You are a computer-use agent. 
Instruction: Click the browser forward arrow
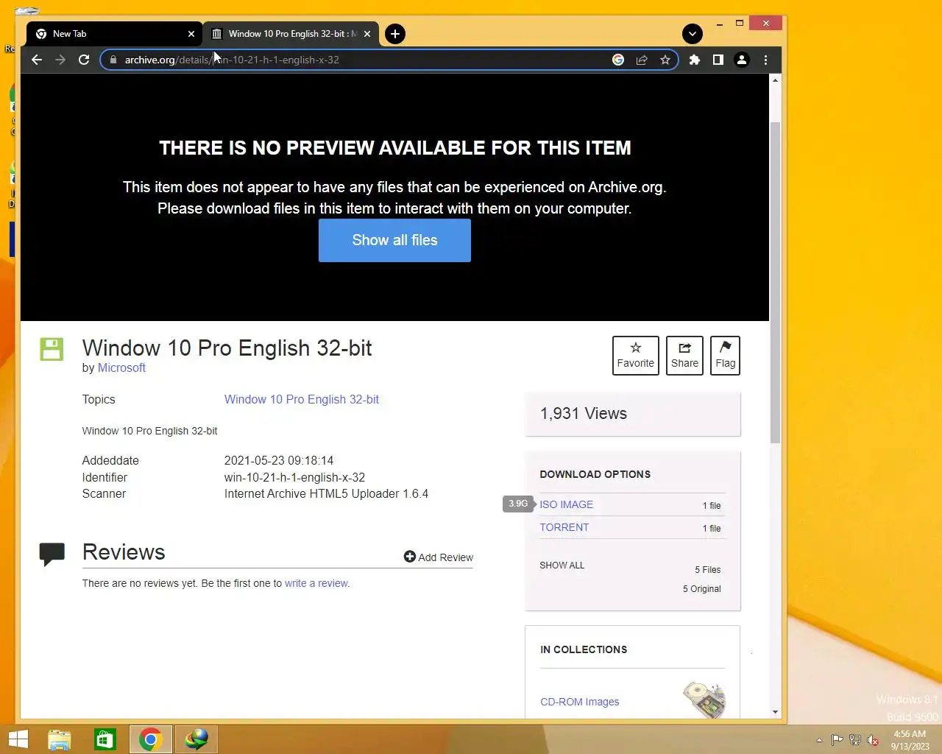click(x=60, y=60)
